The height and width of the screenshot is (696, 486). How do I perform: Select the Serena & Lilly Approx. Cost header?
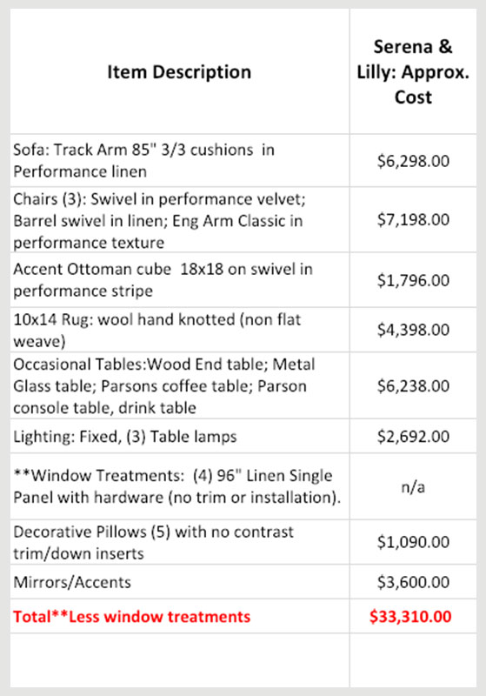pos(413,71)
